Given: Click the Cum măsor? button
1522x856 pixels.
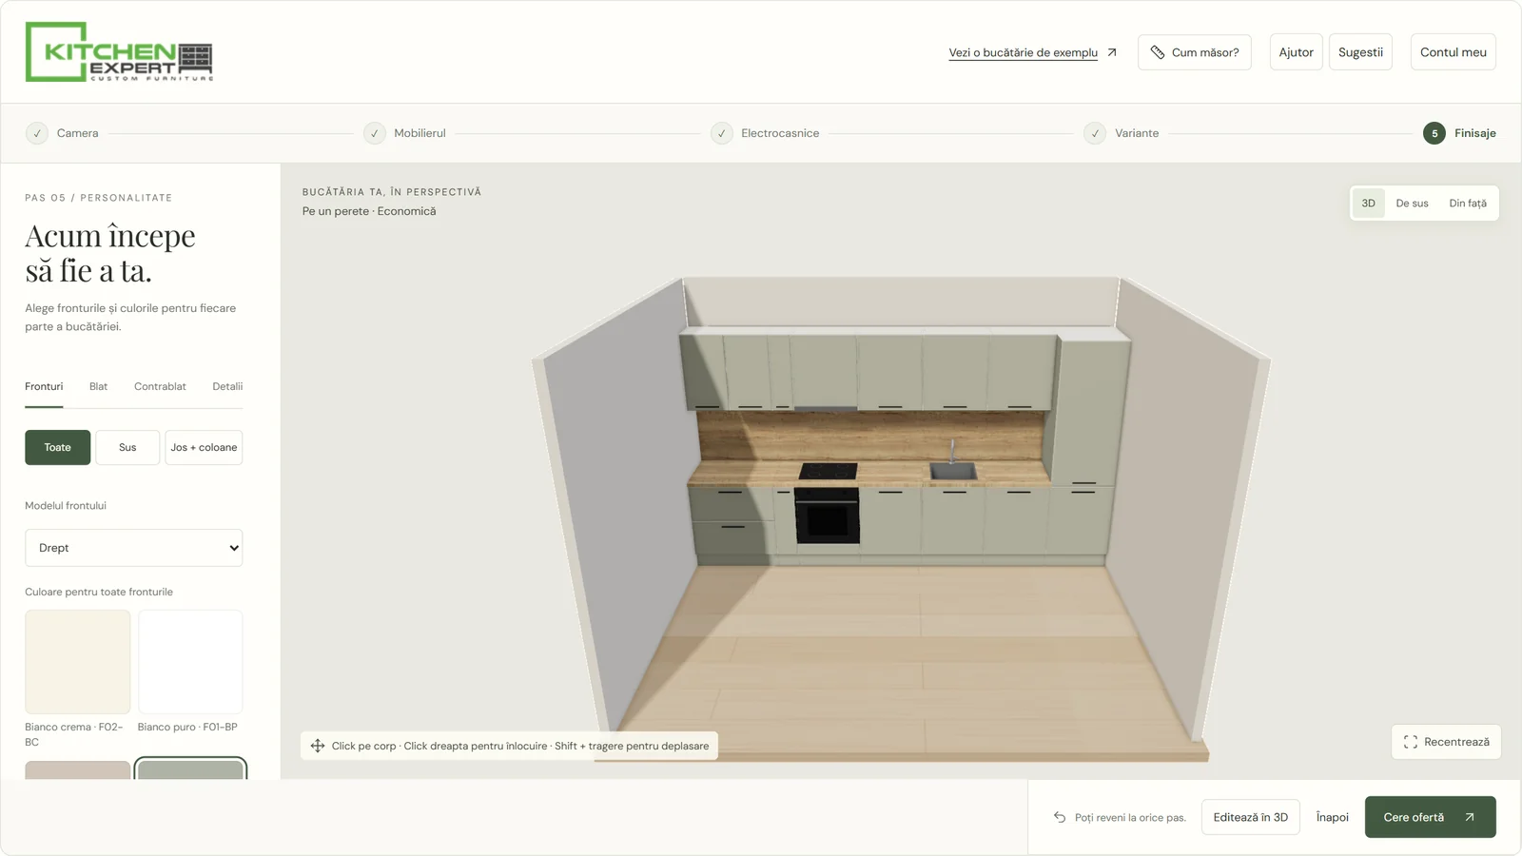Looking at the screenshot, I should click(1194, 52).
